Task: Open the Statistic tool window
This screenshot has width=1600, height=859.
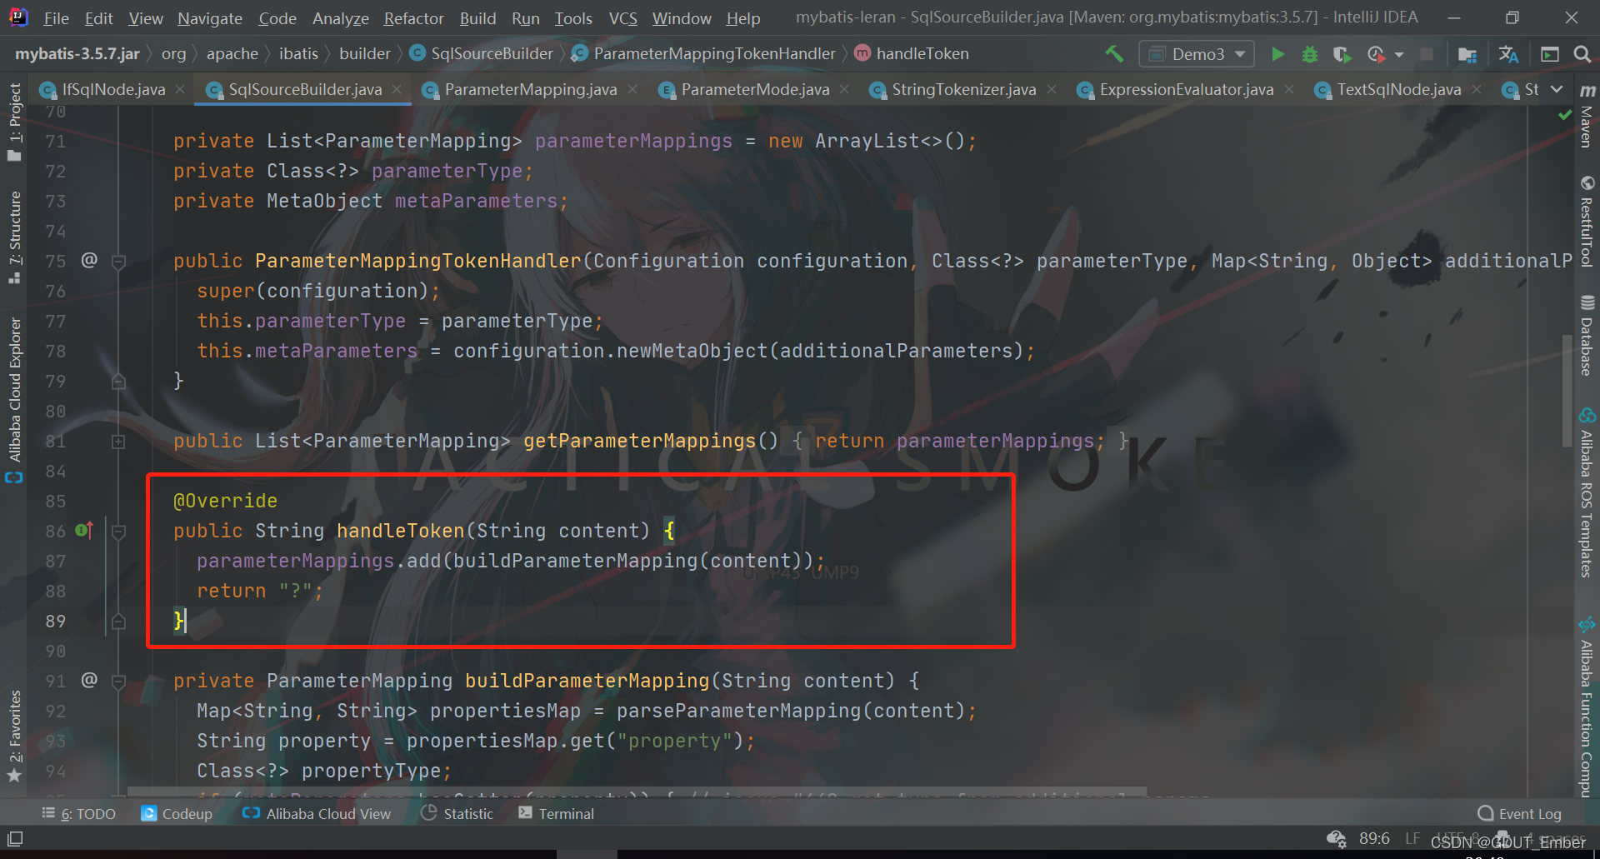Action: coord(457,814)
